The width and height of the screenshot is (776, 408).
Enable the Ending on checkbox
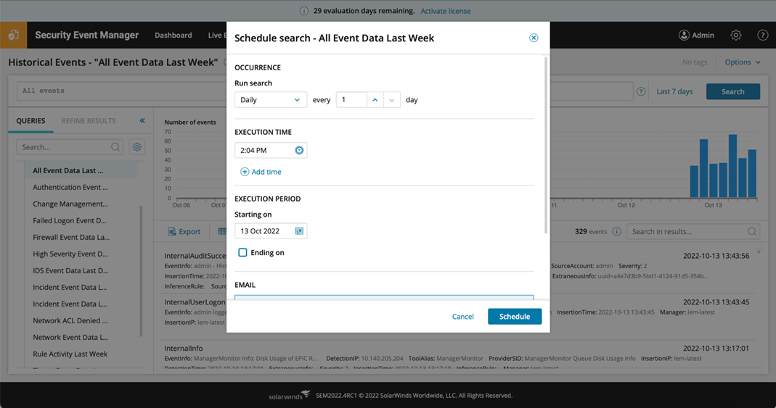pyautogui.click(x=242, y=252)
